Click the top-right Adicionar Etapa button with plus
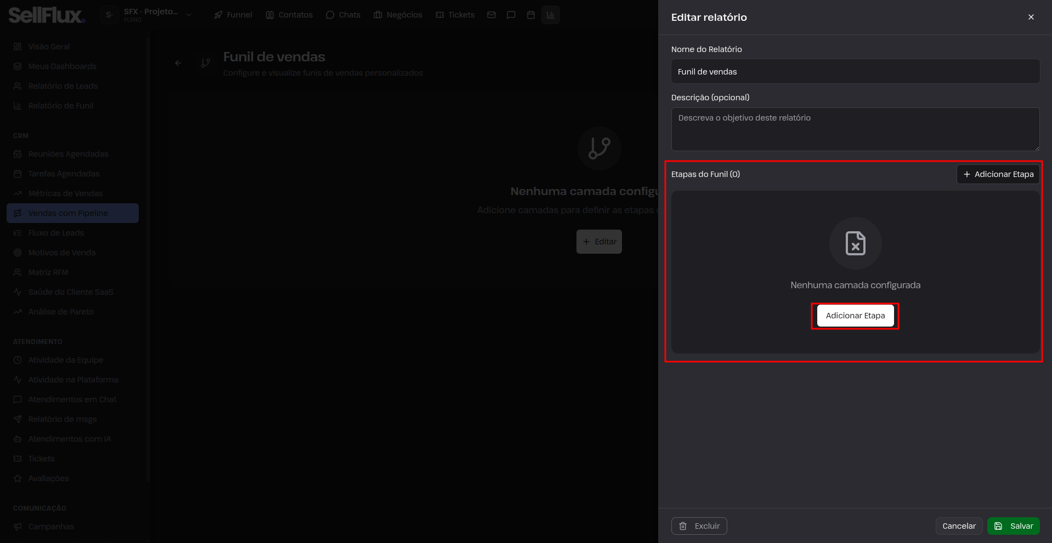 998,174
